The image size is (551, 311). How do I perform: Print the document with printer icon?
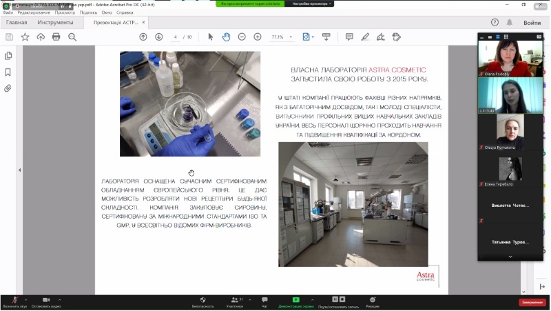coord(56,37)
